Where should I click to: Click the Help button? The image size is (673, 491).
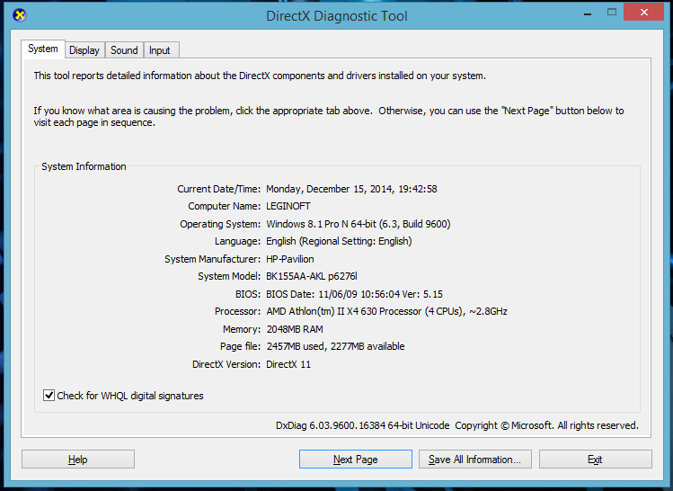click(x=77, y=460)
